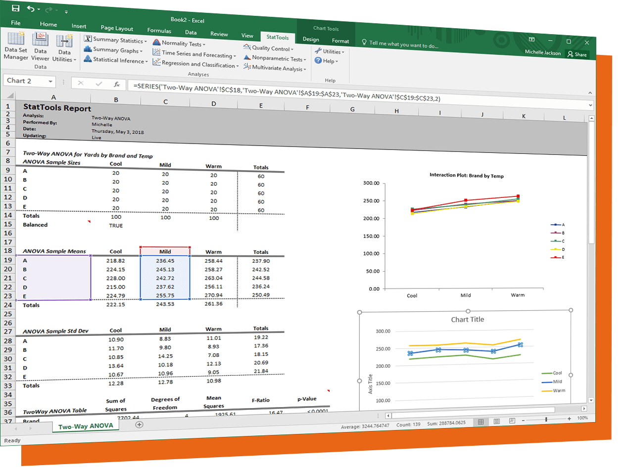Click legend entry E in interaction plot
This screenshot has width=625, height=475.
(x=558, y=257)
